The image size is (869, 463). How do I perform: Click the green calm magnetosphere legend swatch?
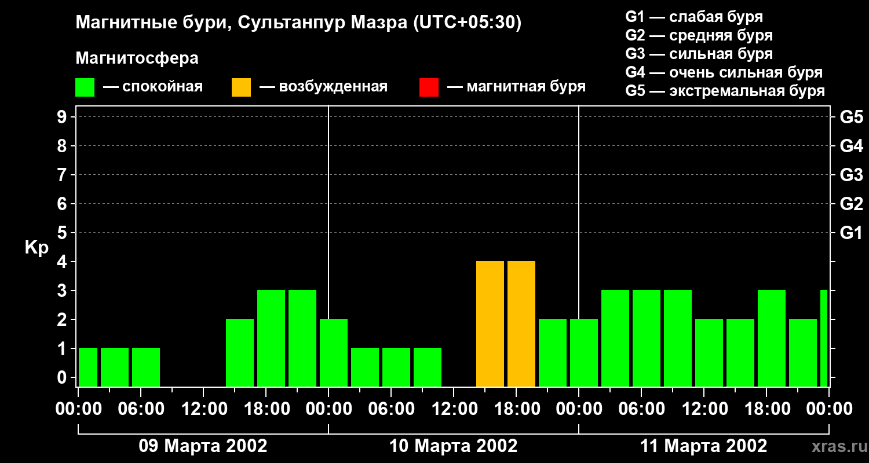85,87
